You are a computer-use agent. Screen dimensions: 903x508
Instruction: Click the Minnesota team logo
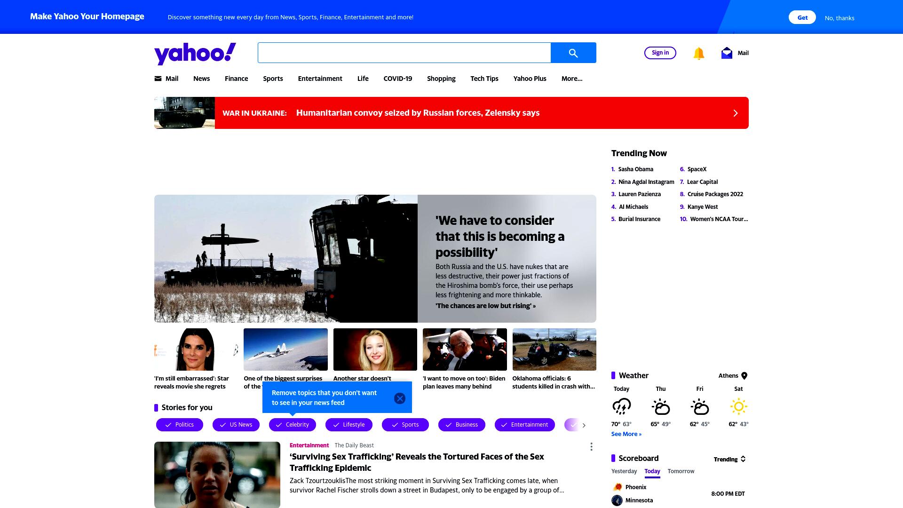[617, 500]
